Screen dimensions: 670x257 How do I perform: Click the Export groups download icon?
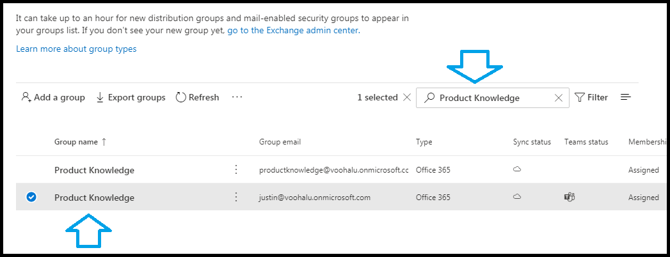tap(100, 97)
